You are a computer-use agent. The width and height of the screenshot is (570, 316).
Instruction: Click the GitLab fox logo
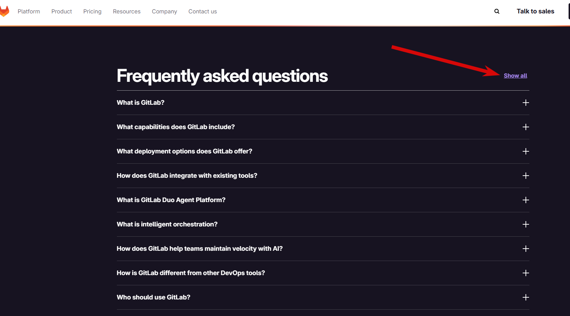4,11
